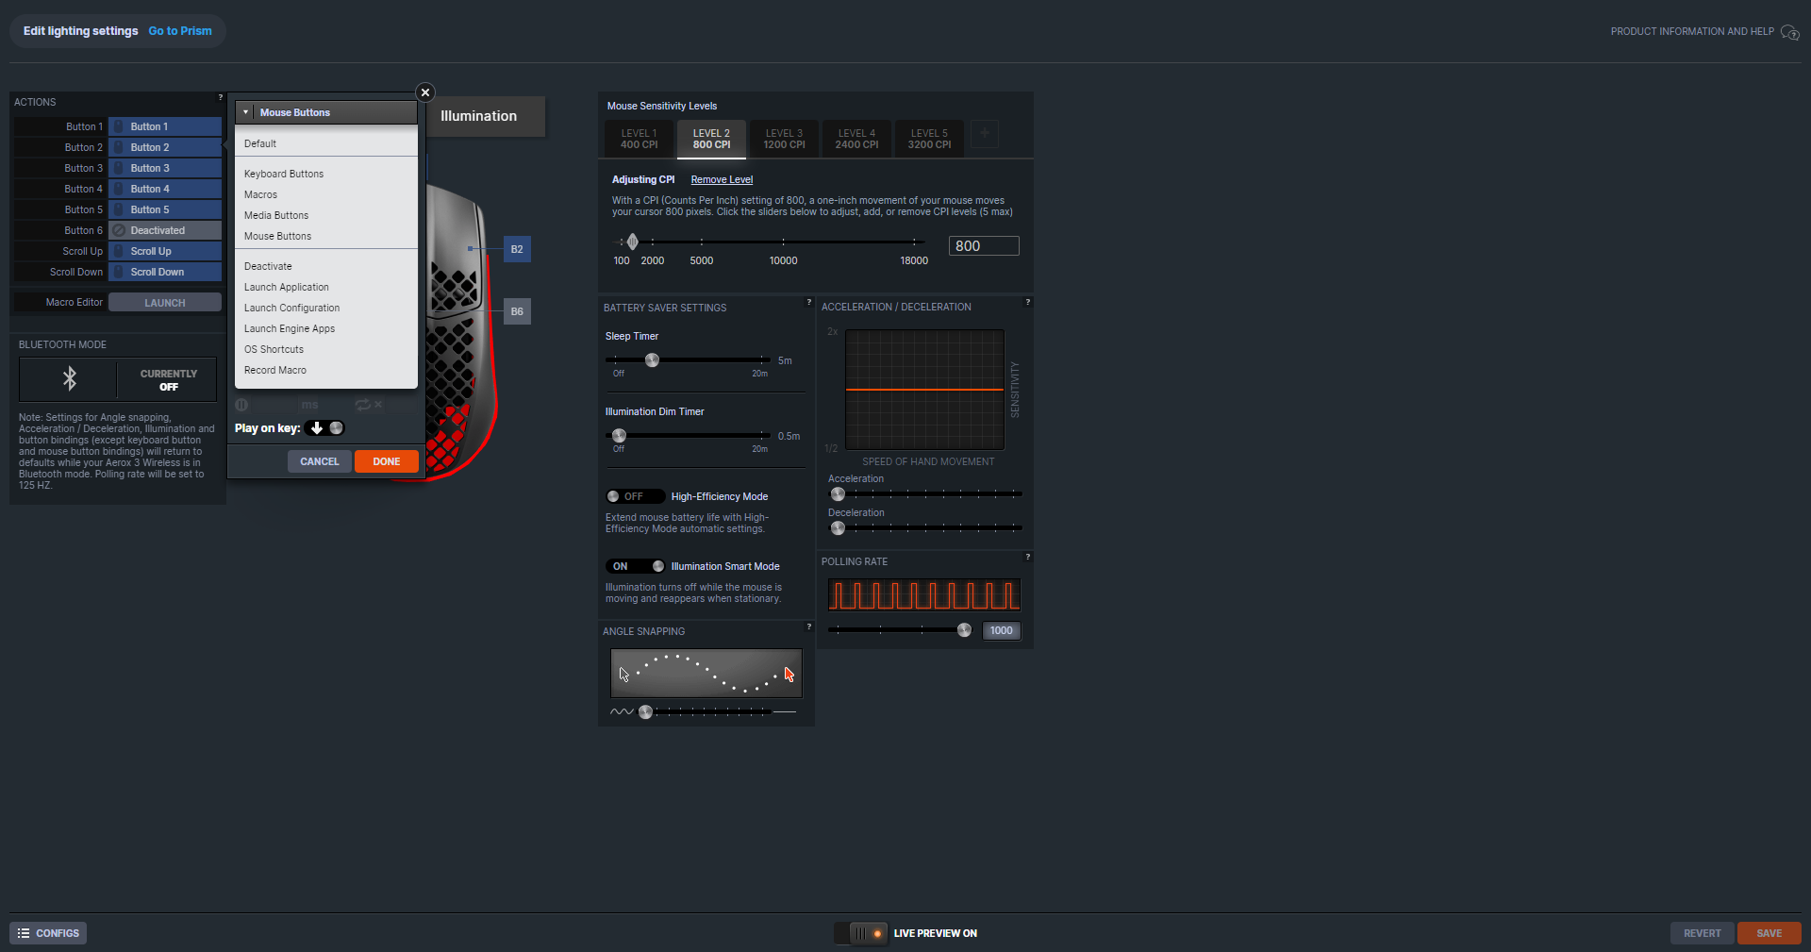
Task: Open the Configs panel
Action: (48, 933)
